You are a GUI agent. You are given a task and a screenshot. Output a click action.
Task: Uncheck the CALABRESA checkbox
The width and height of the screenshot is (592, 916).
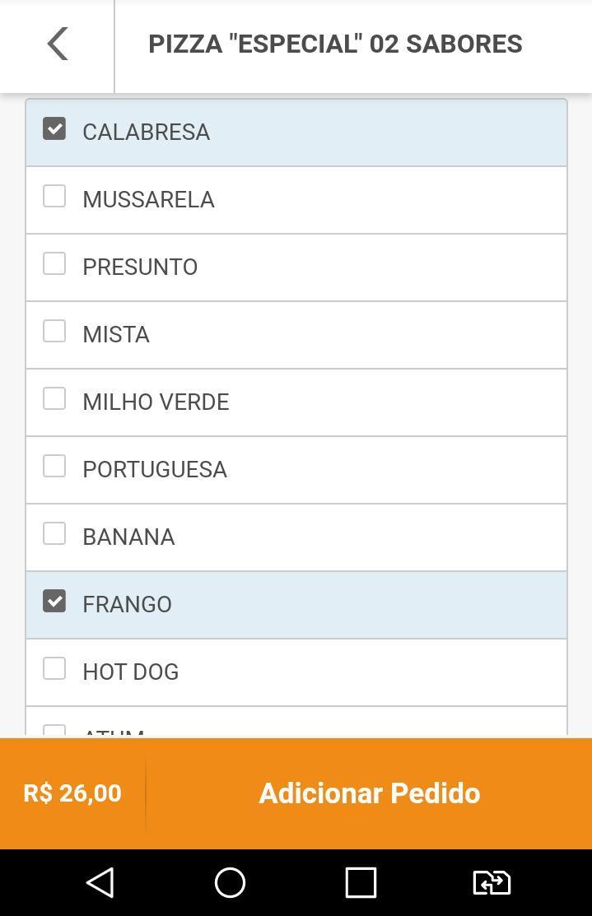coord(54,129)
